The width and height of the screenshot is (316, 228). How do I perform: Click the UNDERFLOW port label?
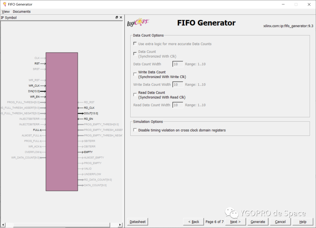92,174
